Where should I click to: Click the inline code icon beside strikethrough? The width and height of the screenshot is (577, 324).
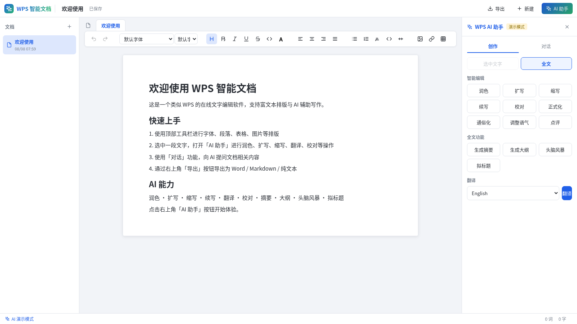269,39
